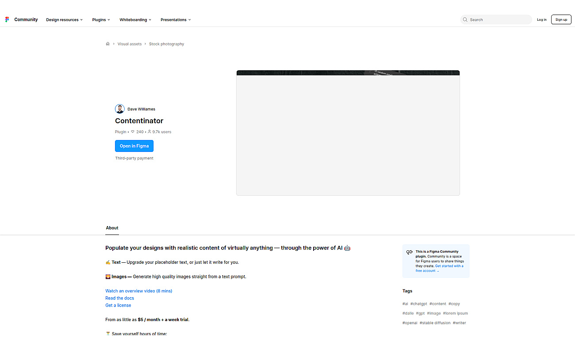Click the Figma logo icon
The image size is (575, 348).
[x=7, y=19]
